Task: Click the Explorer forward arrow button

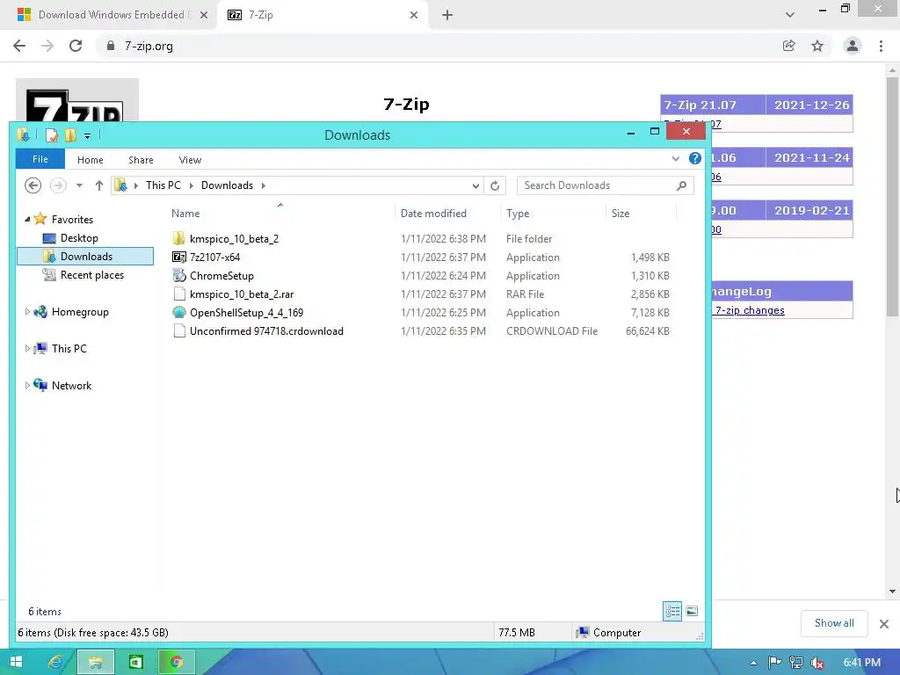Action: tap(58, 185)
